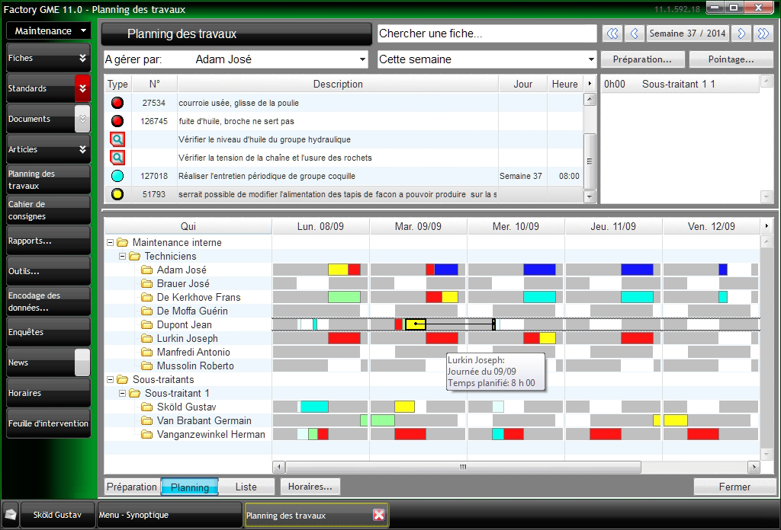
Task: Open the Outils menu
Action: coord(48,271)
